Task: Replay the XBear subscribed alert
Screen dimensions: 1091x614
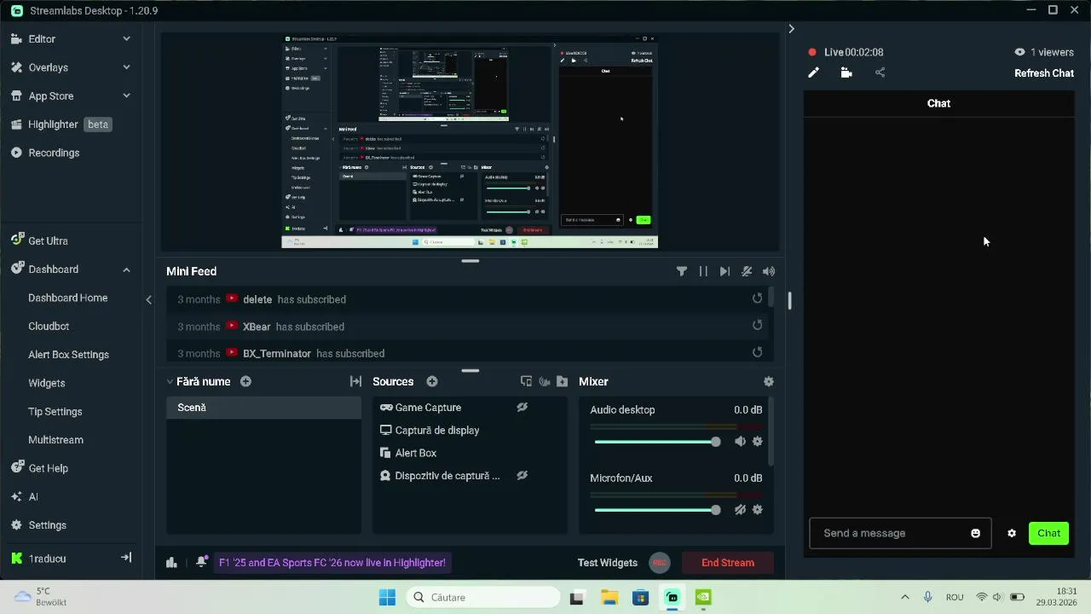Action: click(x=757, y=325)
